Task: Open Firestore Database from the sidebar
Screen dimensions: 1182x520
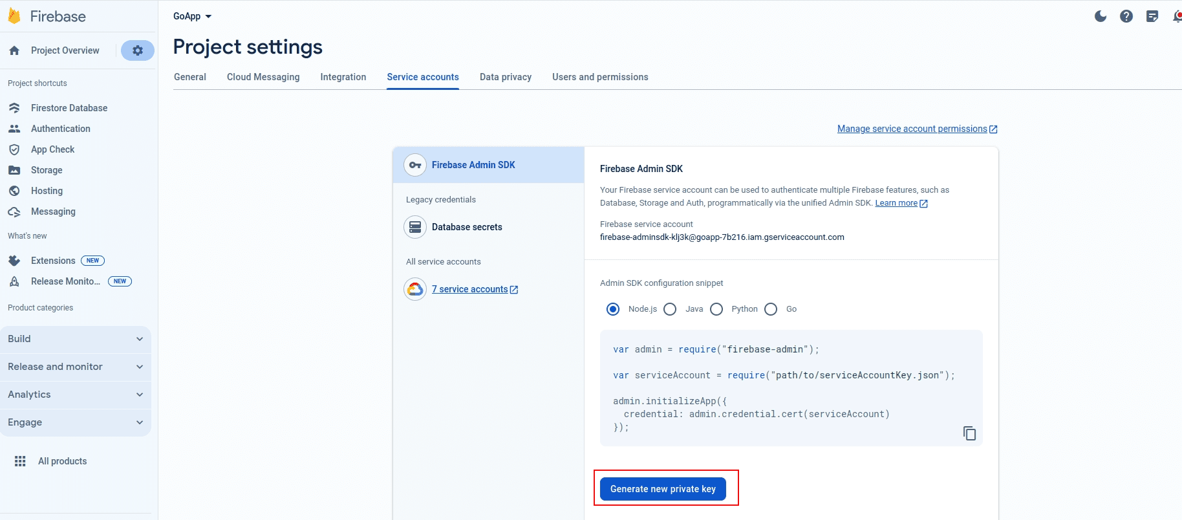Action: [x=69, y=108]
